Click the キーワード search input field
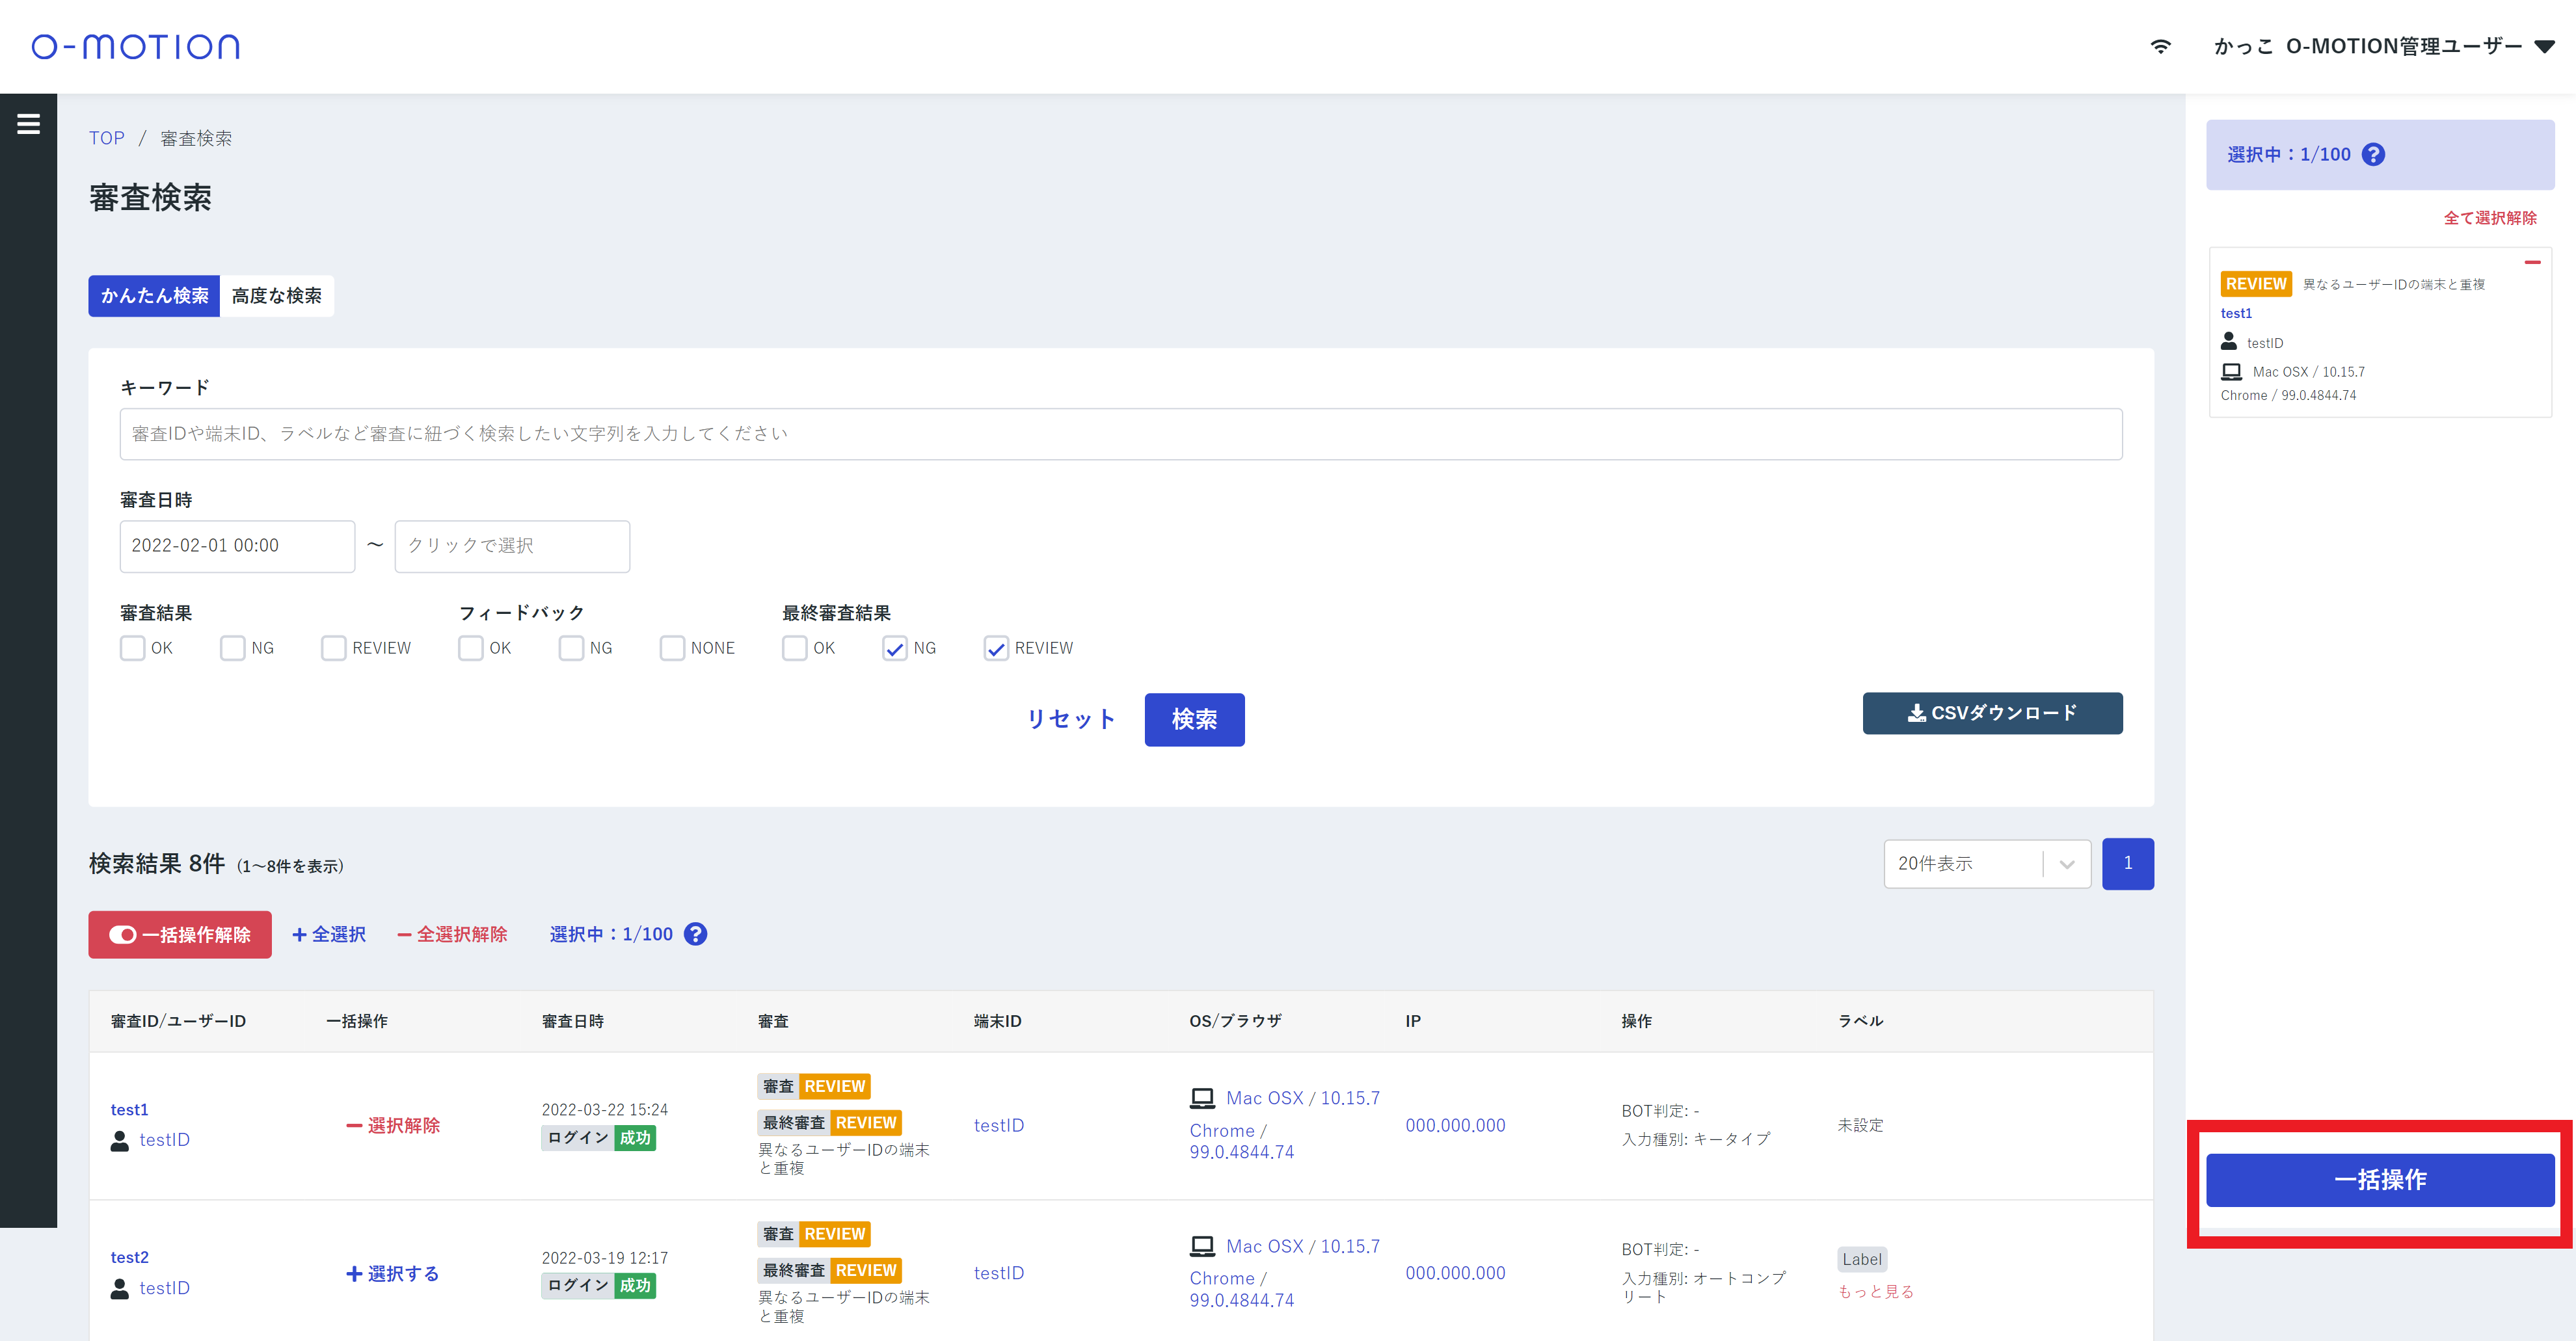 [x=1120, y=434]
